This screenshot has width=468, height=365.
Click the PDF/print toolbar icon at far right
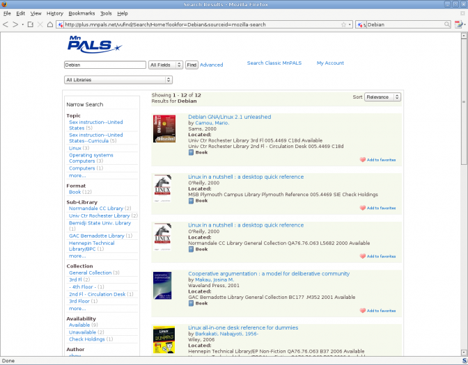coord(458,24)
